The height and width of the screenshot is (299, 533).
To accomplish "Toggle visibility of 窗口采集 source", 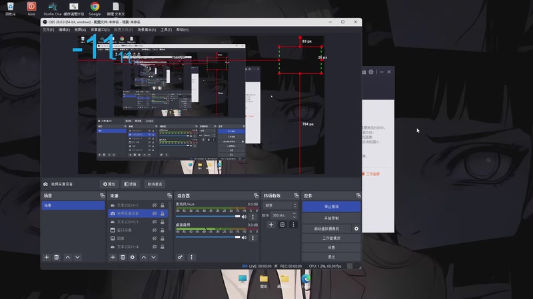I will click(x=155, y=230).
